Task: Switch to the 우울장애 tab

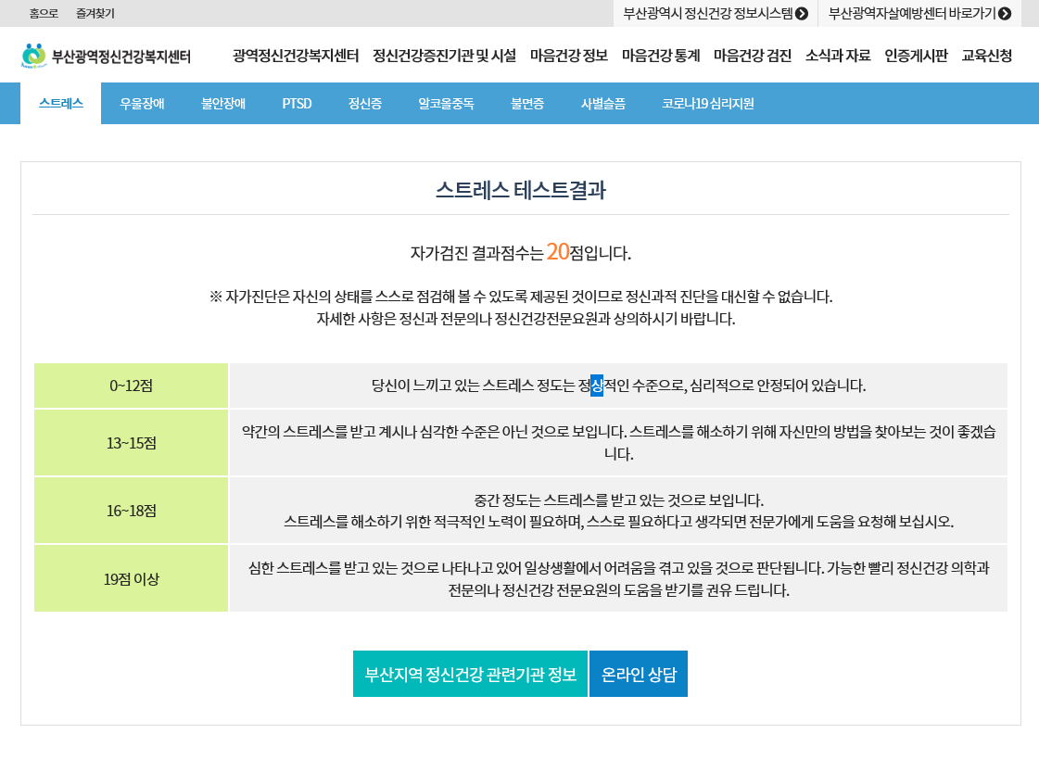Action: pyautogui.click(x=142, y=104)
